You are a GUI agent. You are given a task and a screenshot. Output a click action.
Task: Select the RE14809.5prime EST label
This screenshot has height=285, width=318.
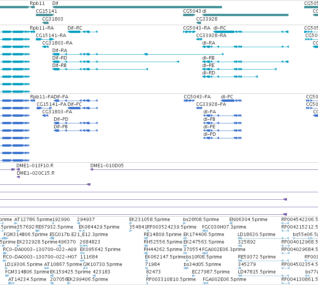163,235
